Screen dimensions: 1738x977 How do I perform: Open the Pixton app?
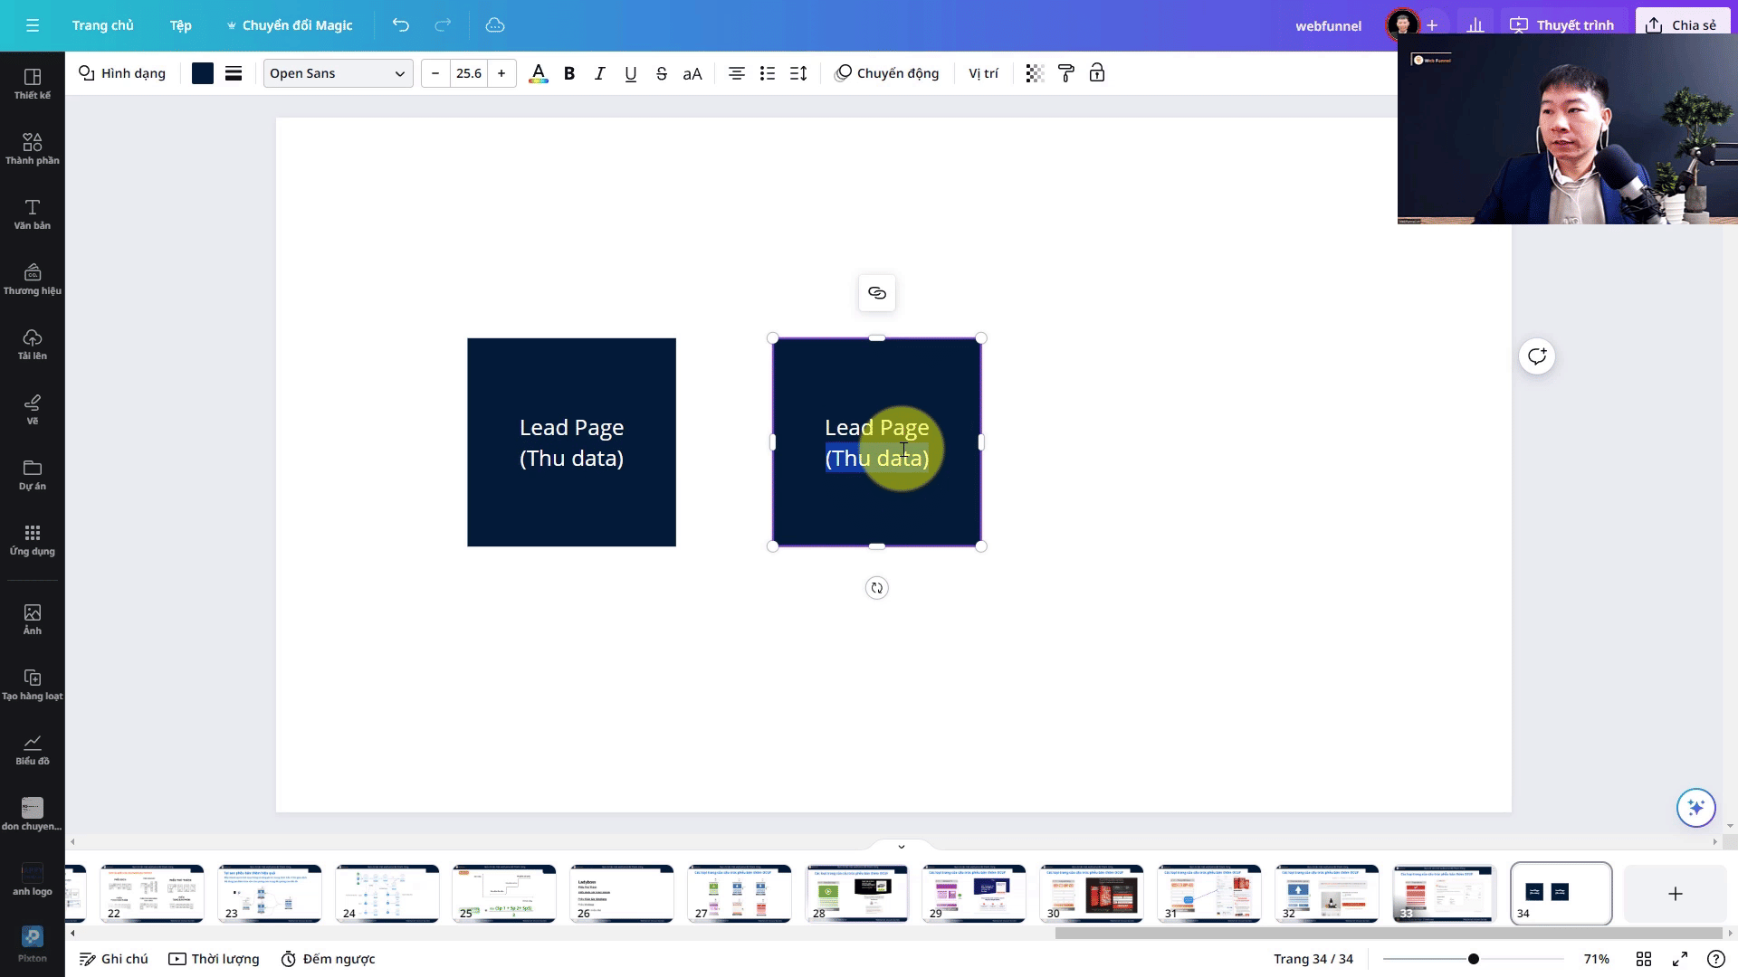click(33, 944)
